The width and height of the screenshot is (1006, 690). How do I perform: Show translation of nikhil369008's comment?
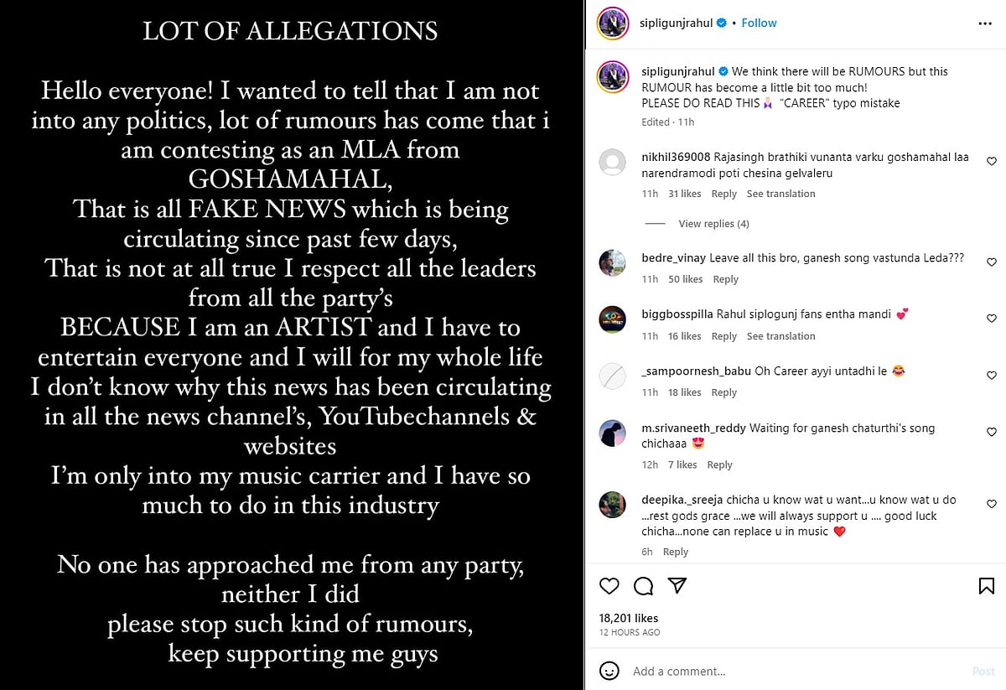[780, 194]
